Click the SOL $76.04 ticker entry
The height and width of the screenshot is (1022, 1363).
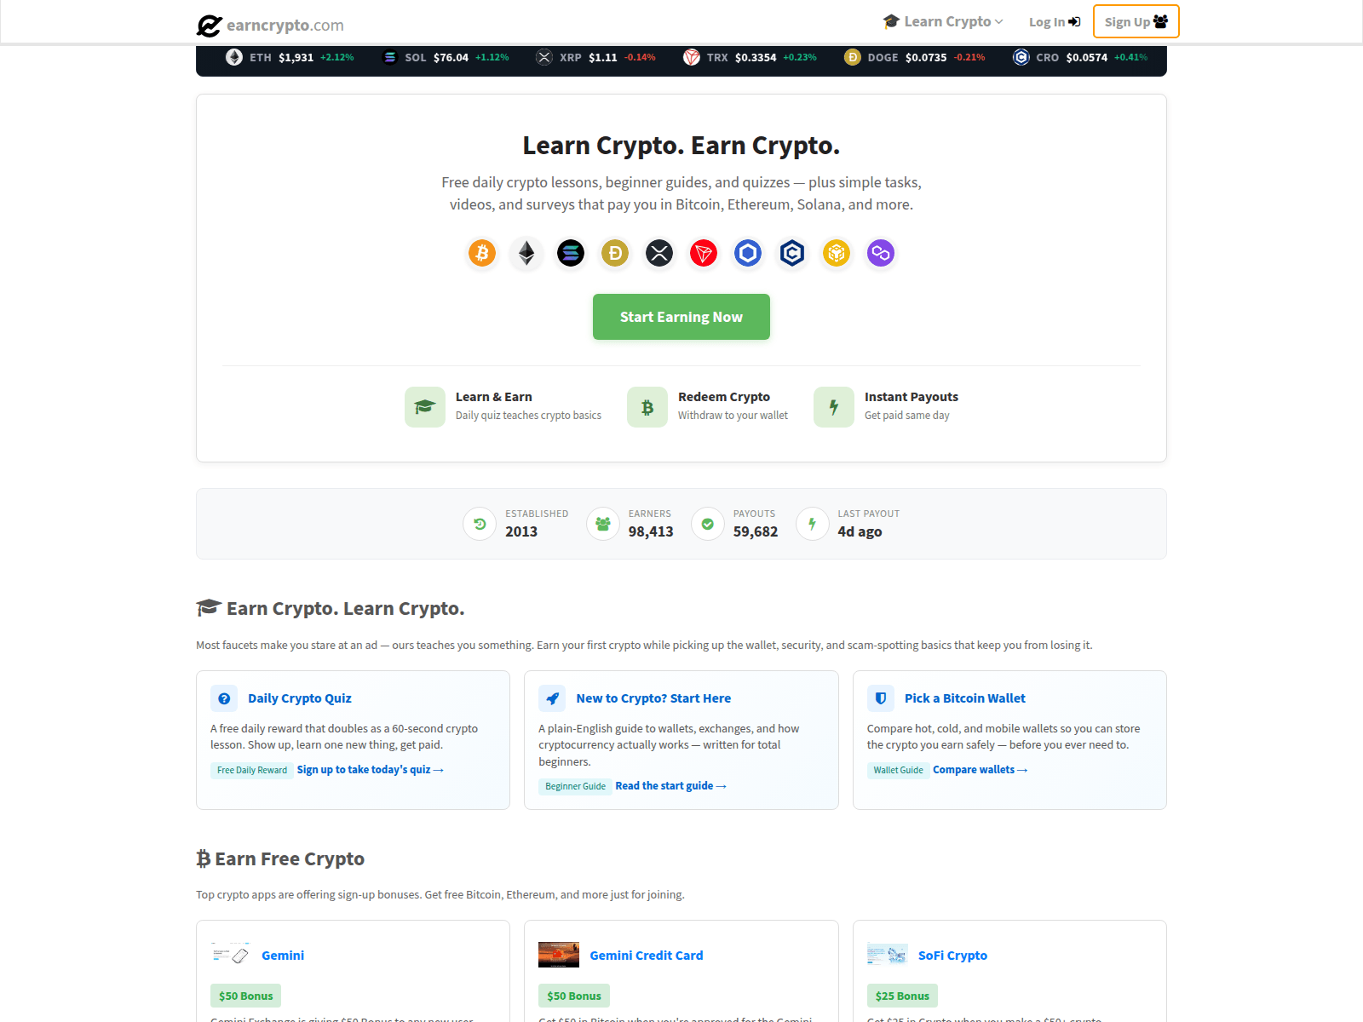pos(446,57)
